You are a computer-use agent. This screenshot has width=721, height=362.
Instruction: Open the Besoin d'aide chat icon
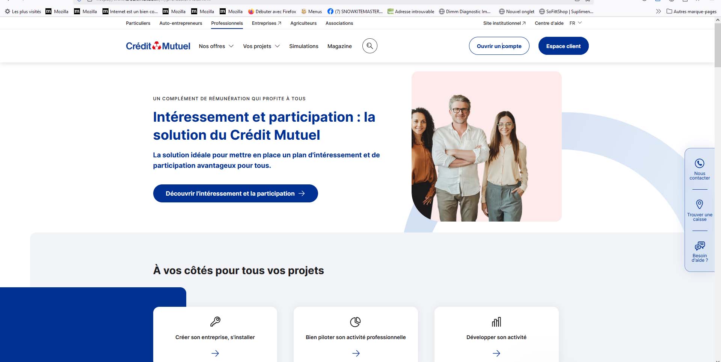(700, 246)
